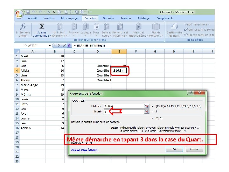Open the Logique function library
This screenshot has height=172, width=229.
[x=86, y=30]
